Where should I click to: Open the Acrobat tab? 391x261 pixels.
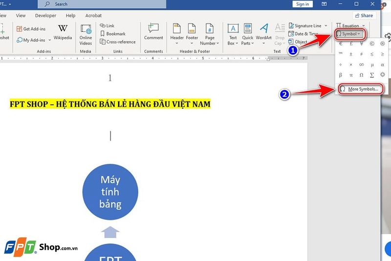[93, 16]
